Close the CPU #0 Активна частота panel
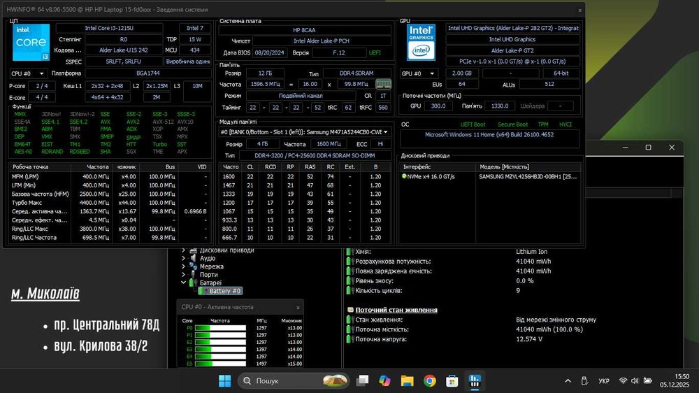Image resolution: width=699 pixels, height=393 pixels. (x=298, y=308)
